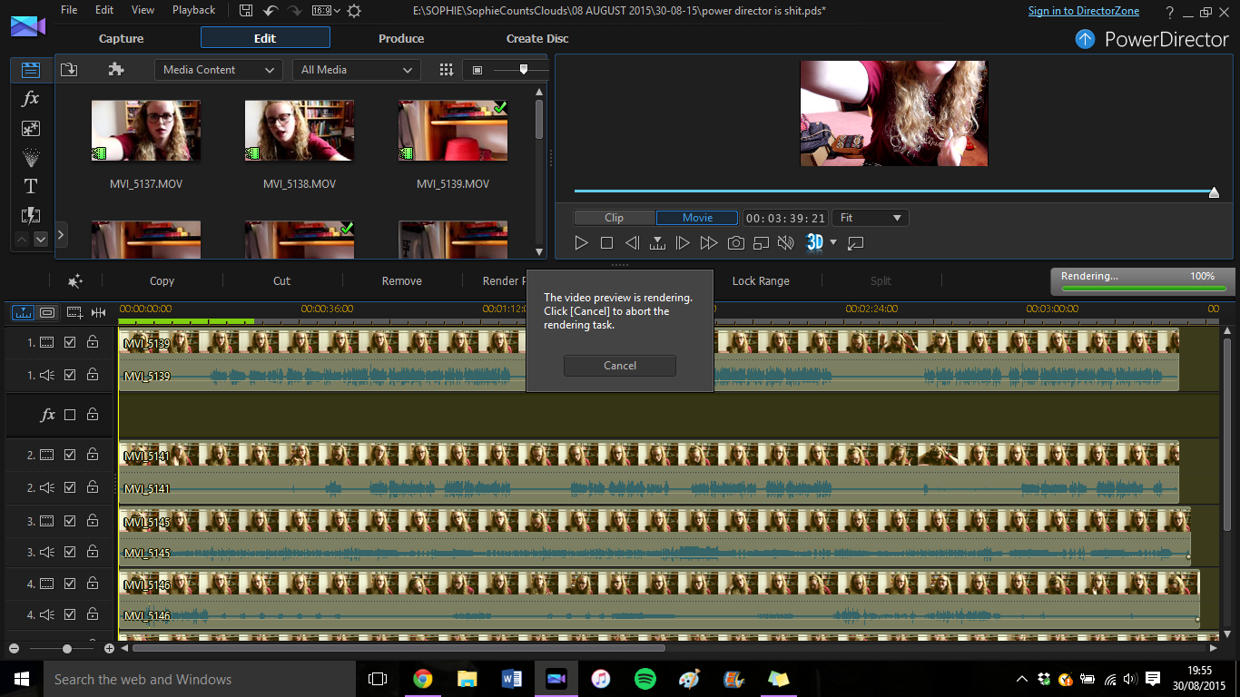This screenshot has width=1240, height=697.
Task: Open the Playback menu
Action: click(x=193, y=10)
